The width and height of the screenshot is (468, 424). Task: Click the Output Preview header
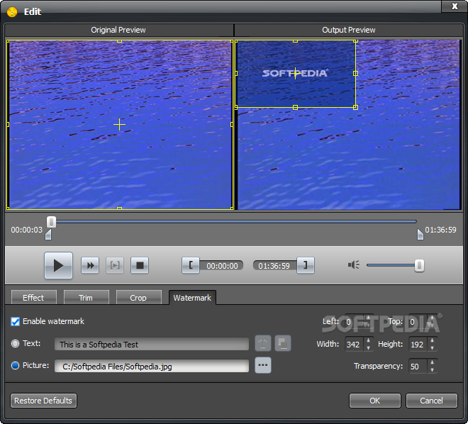pos(349,30)
